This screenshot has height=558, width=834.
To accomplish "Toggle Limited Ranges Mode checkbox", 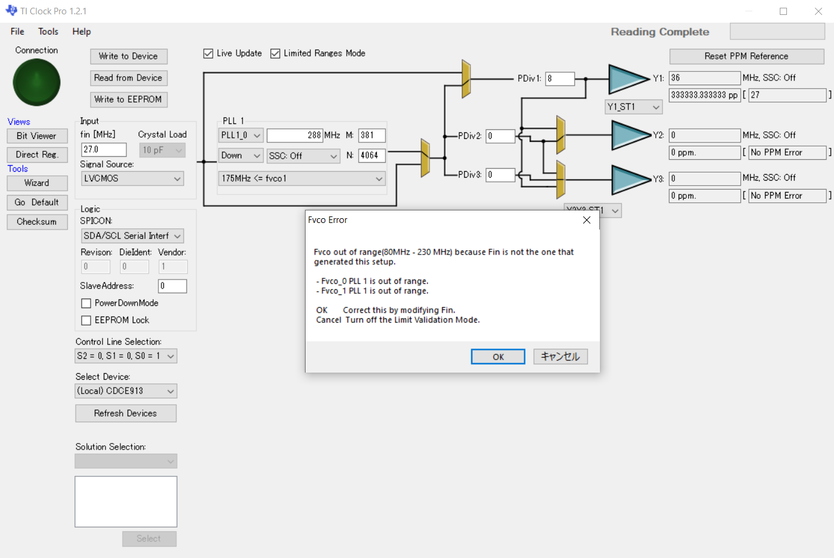I will 275,54.
